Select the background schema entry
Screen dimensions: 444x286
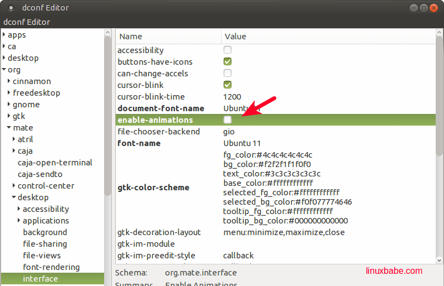(45, 232)
